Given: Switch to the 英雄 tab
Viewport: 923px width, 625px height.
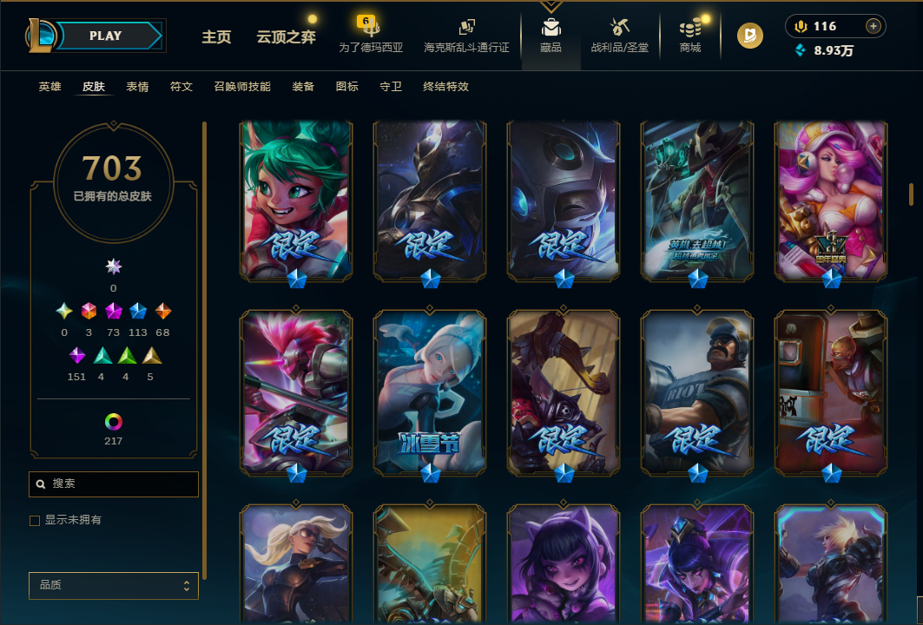Looking at the screenshot, I should click(50, 87).
